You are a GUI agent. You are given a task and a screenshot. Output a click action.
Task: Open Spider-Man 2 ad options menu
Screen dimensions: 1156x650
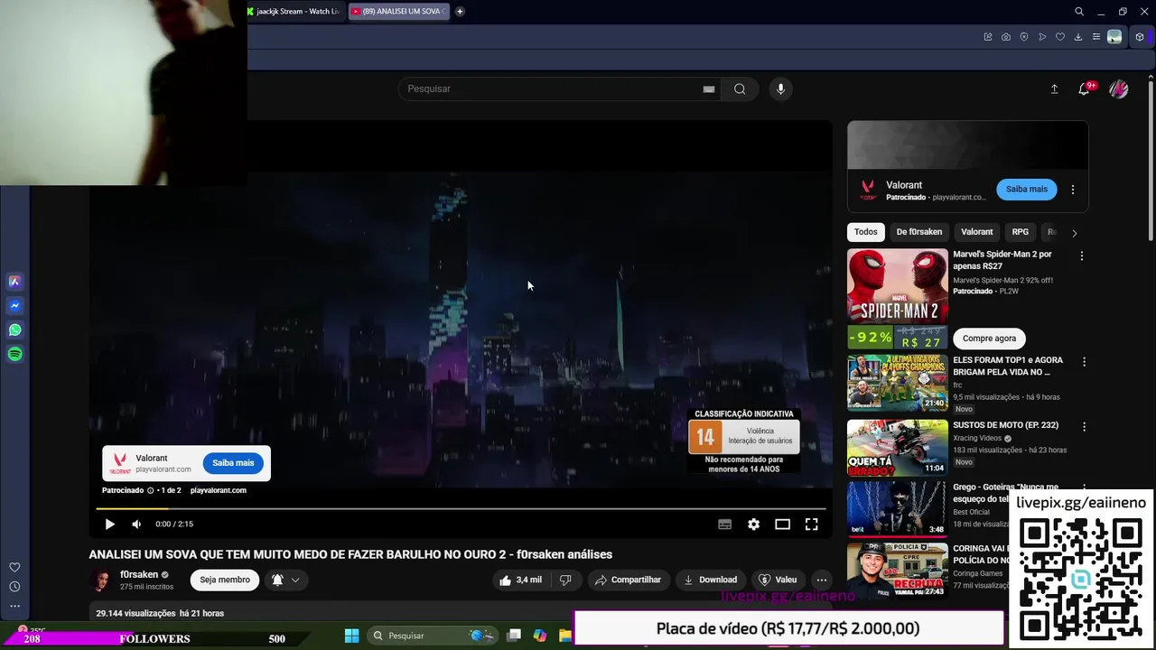point(1081,255)
